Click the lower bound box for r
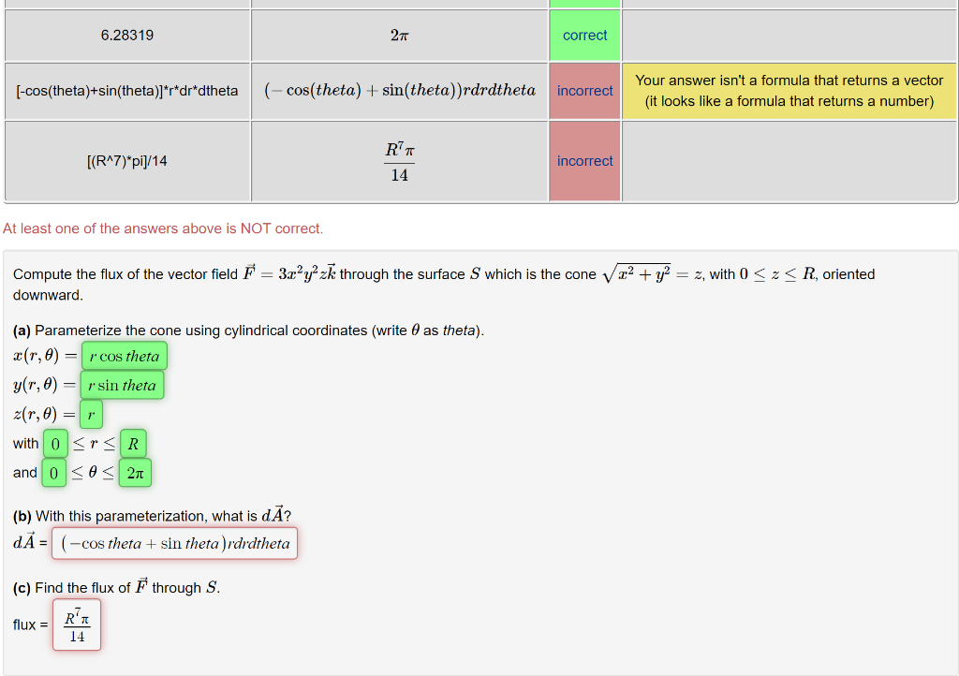The width and height of the screenshot is (959, 676). click(x=54, y=443)
